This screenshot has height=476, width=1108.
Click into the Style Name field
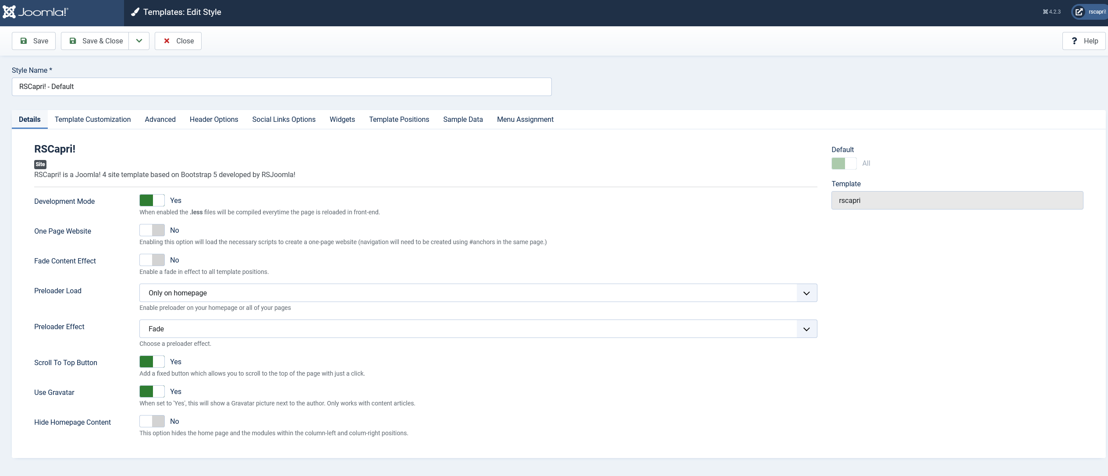pyautogui.click(x=281, y=87)
